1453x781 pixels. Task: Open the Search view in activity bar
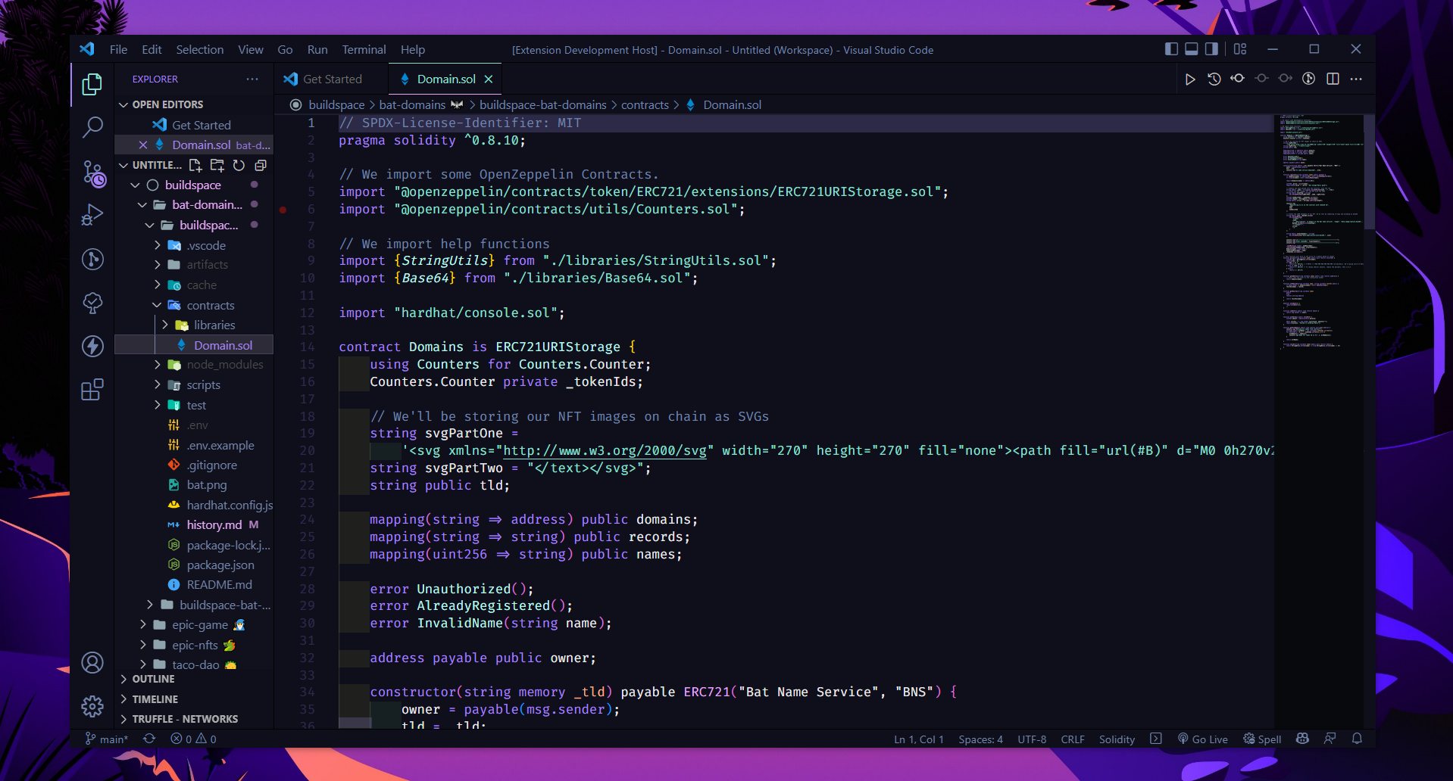92,127
